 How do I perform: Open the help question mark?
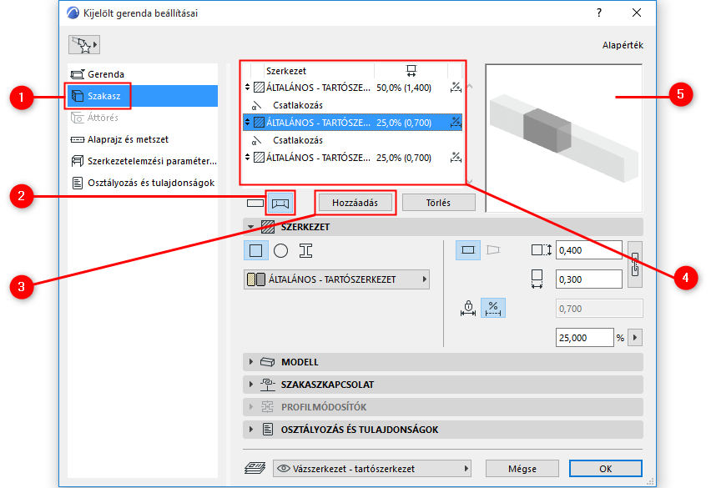pyautogui.click(x=599, y=13)
